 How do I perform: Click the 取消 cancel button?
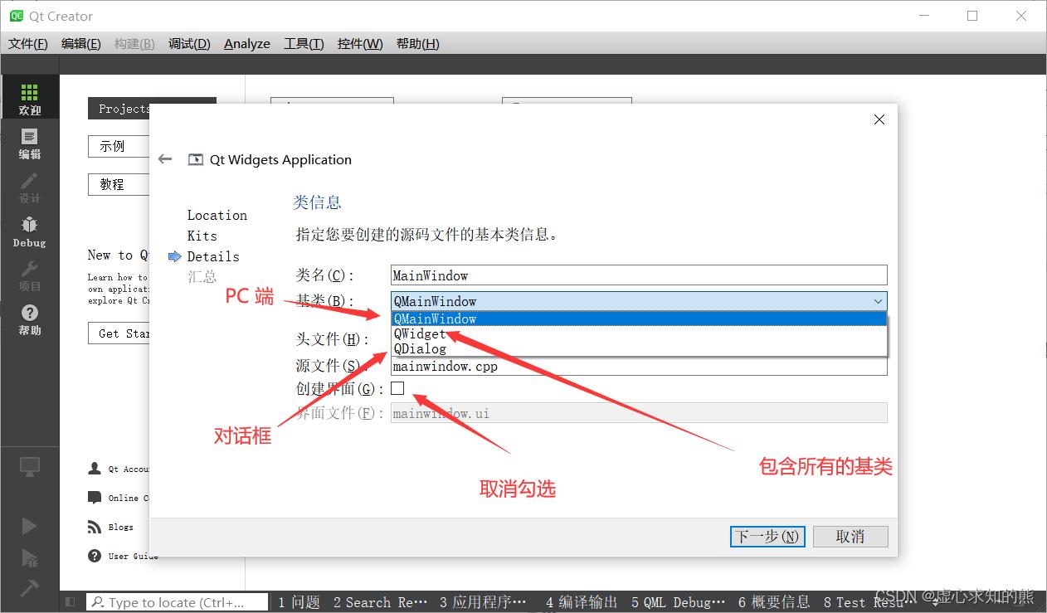click(x=850, y=537)
